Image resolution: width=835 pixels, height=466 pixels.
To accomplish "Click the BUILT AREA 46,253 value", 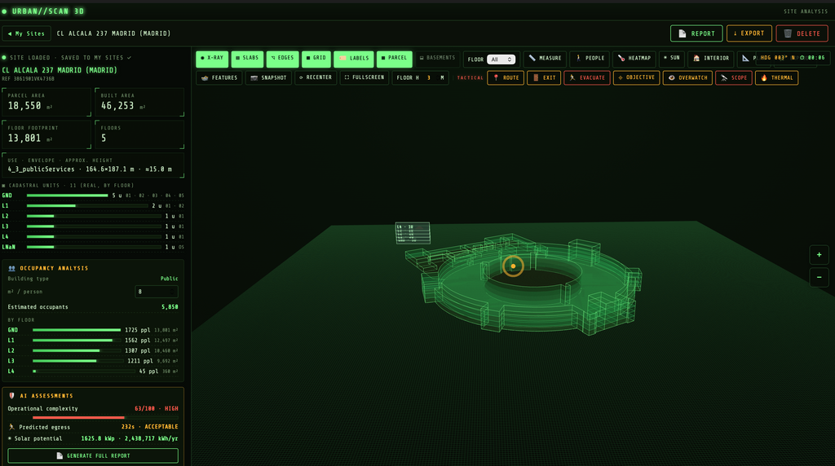I will click(117, 106).
